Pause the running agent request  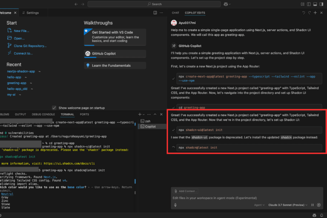312,205
